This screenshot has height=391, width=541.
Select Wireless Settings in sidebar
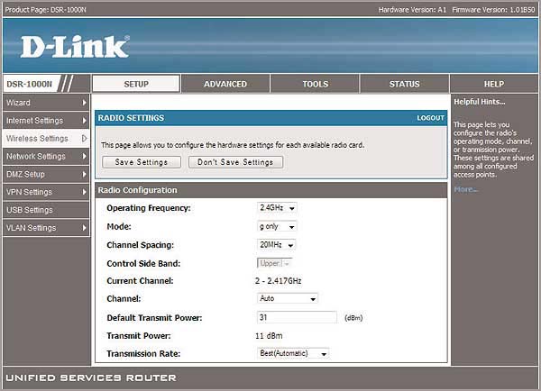[46, 138]
